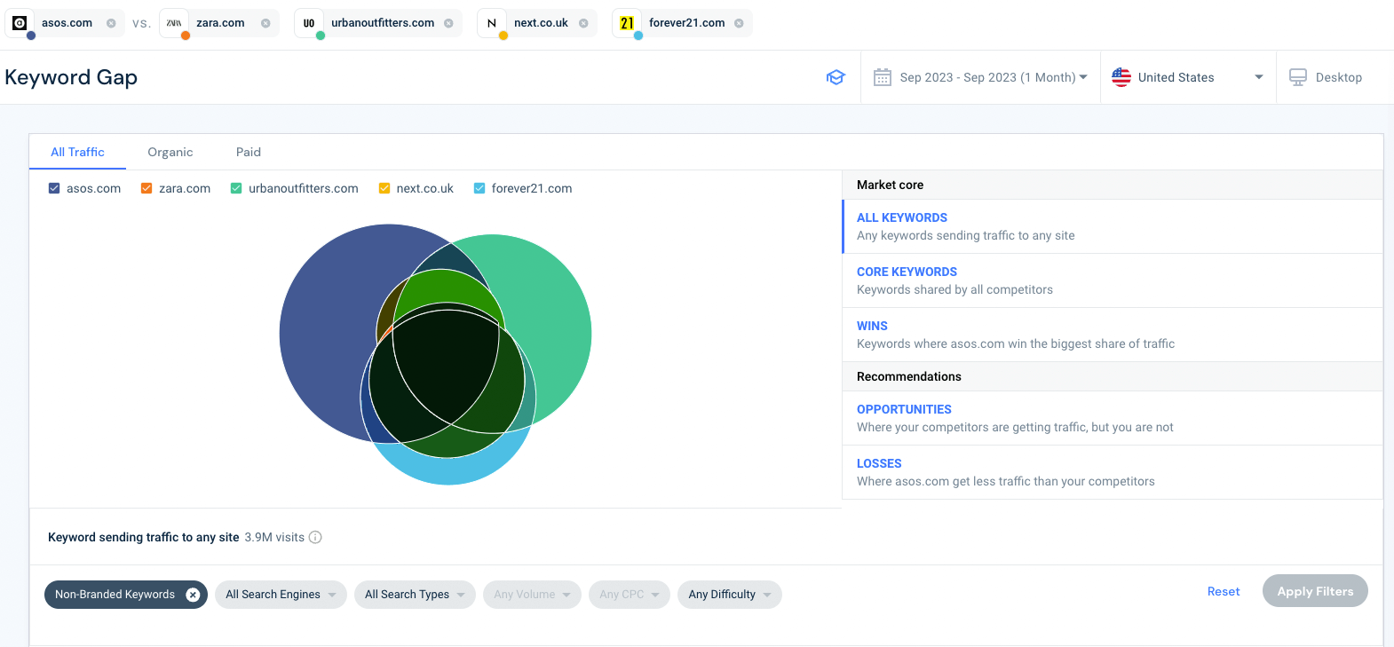Click the zara.com favicon icon
Image resolution: width=1394 pixels, height=647 pixels.
pos(174,23)
